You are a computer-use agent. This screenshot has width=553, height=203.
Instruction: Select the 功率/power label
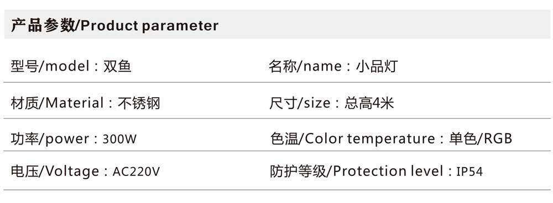50,139
